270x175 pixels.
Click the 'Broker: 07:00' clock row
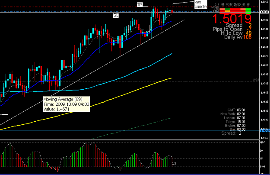(235, 126)
